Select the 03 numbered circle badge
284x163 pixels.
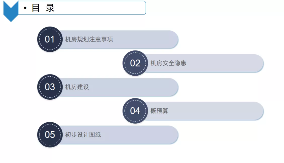[x=50, y=87]
